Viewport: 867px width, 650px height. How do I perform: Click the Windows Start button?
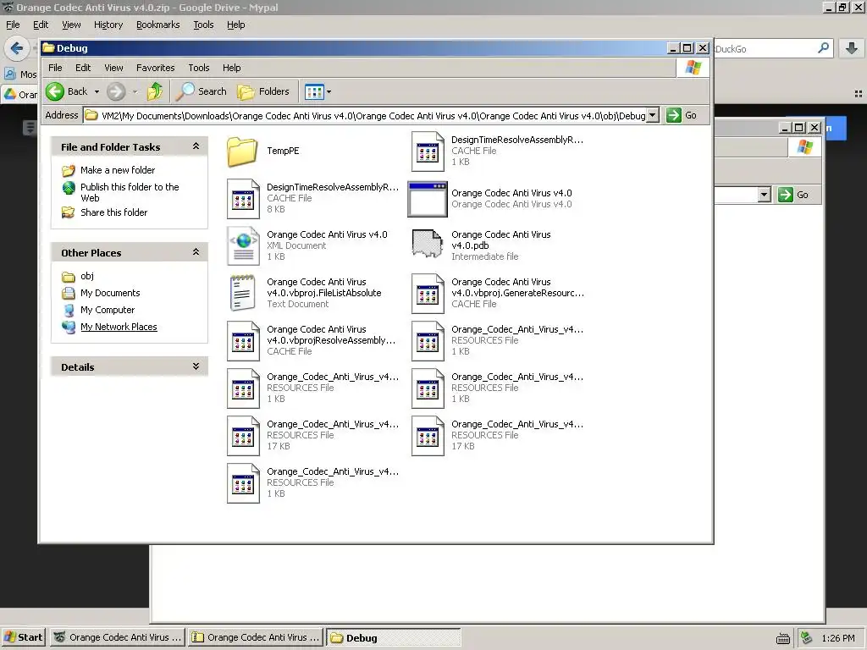(24, 637)
